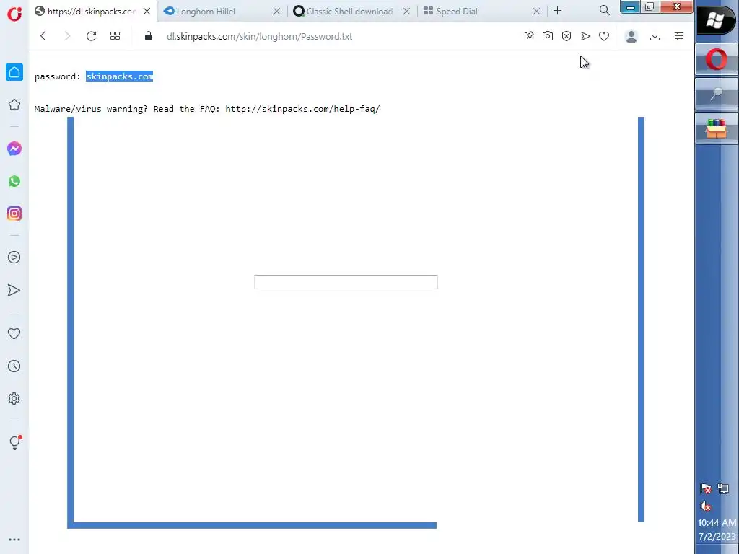The height and width of the screenshot is (554, 739).
Task: View site security padlock info
Action: click(x=149, y=36)
